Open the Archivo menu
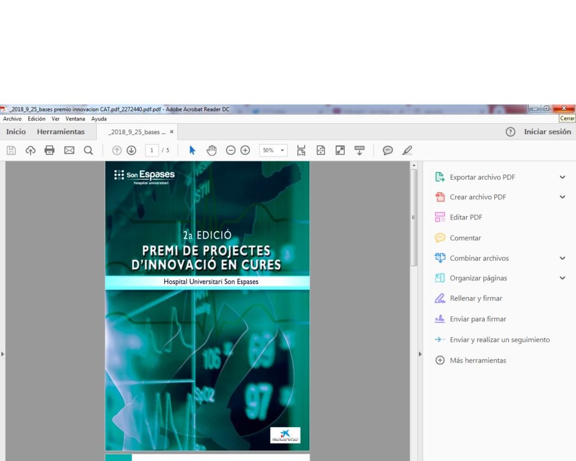This screenshot has width=576, height=461. point(12,119)
